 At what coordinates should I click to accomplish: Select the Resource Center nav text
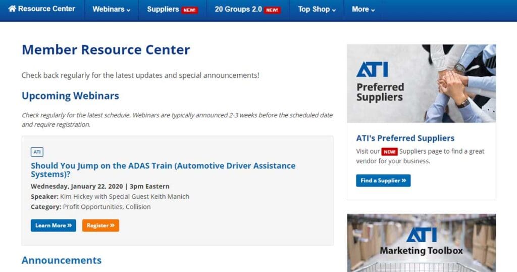point(46,9)
